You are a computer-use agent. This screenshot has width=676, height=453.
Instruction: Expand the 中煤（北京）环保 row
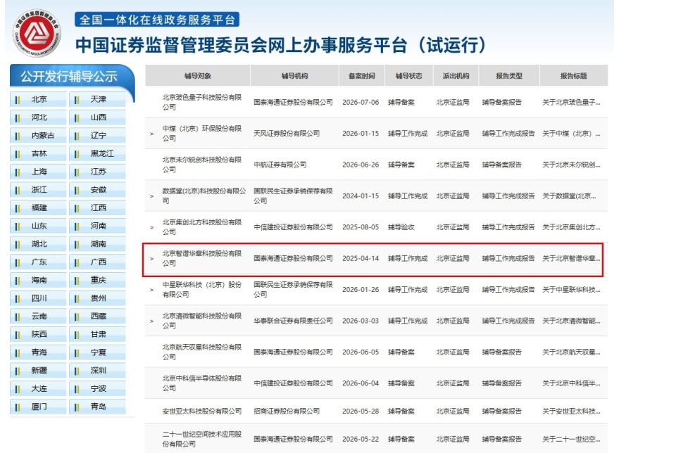152,134
